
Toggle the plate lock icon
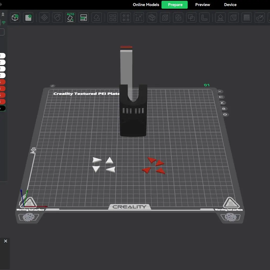tap(223, 109)
